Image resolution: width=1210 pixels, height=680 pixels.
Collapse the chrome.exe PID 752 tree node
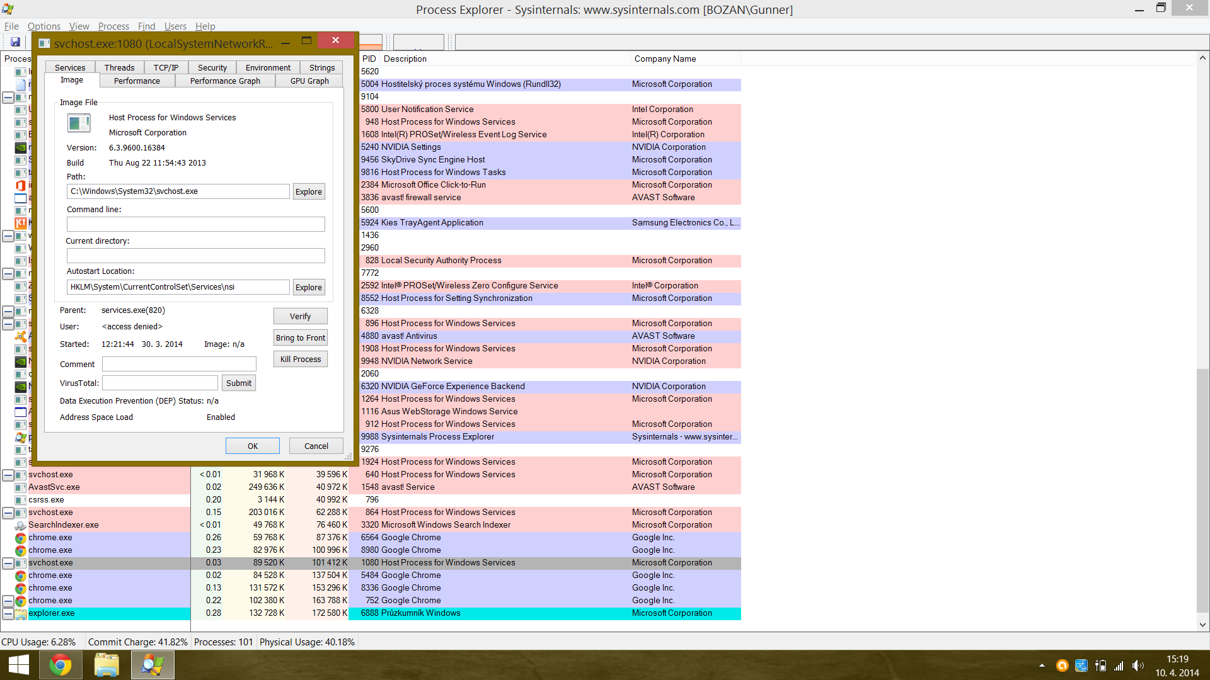point(8,601)
